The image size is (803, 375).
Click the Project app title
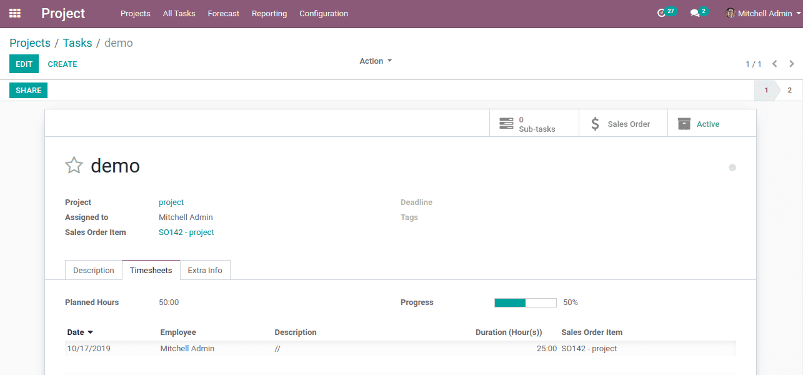[x=63, y=13]
